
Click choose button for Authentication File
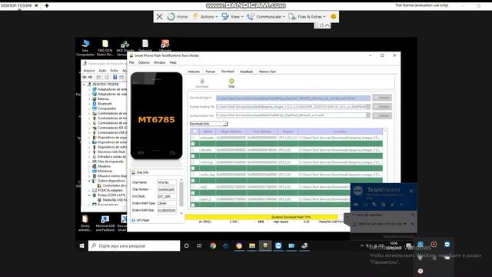point(382,116)
